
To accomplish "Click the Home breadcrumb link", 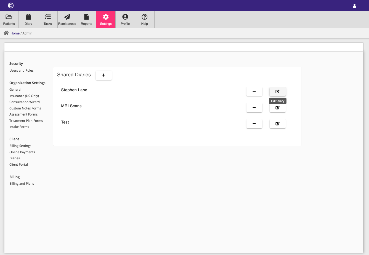I will (x=15, y=33).
